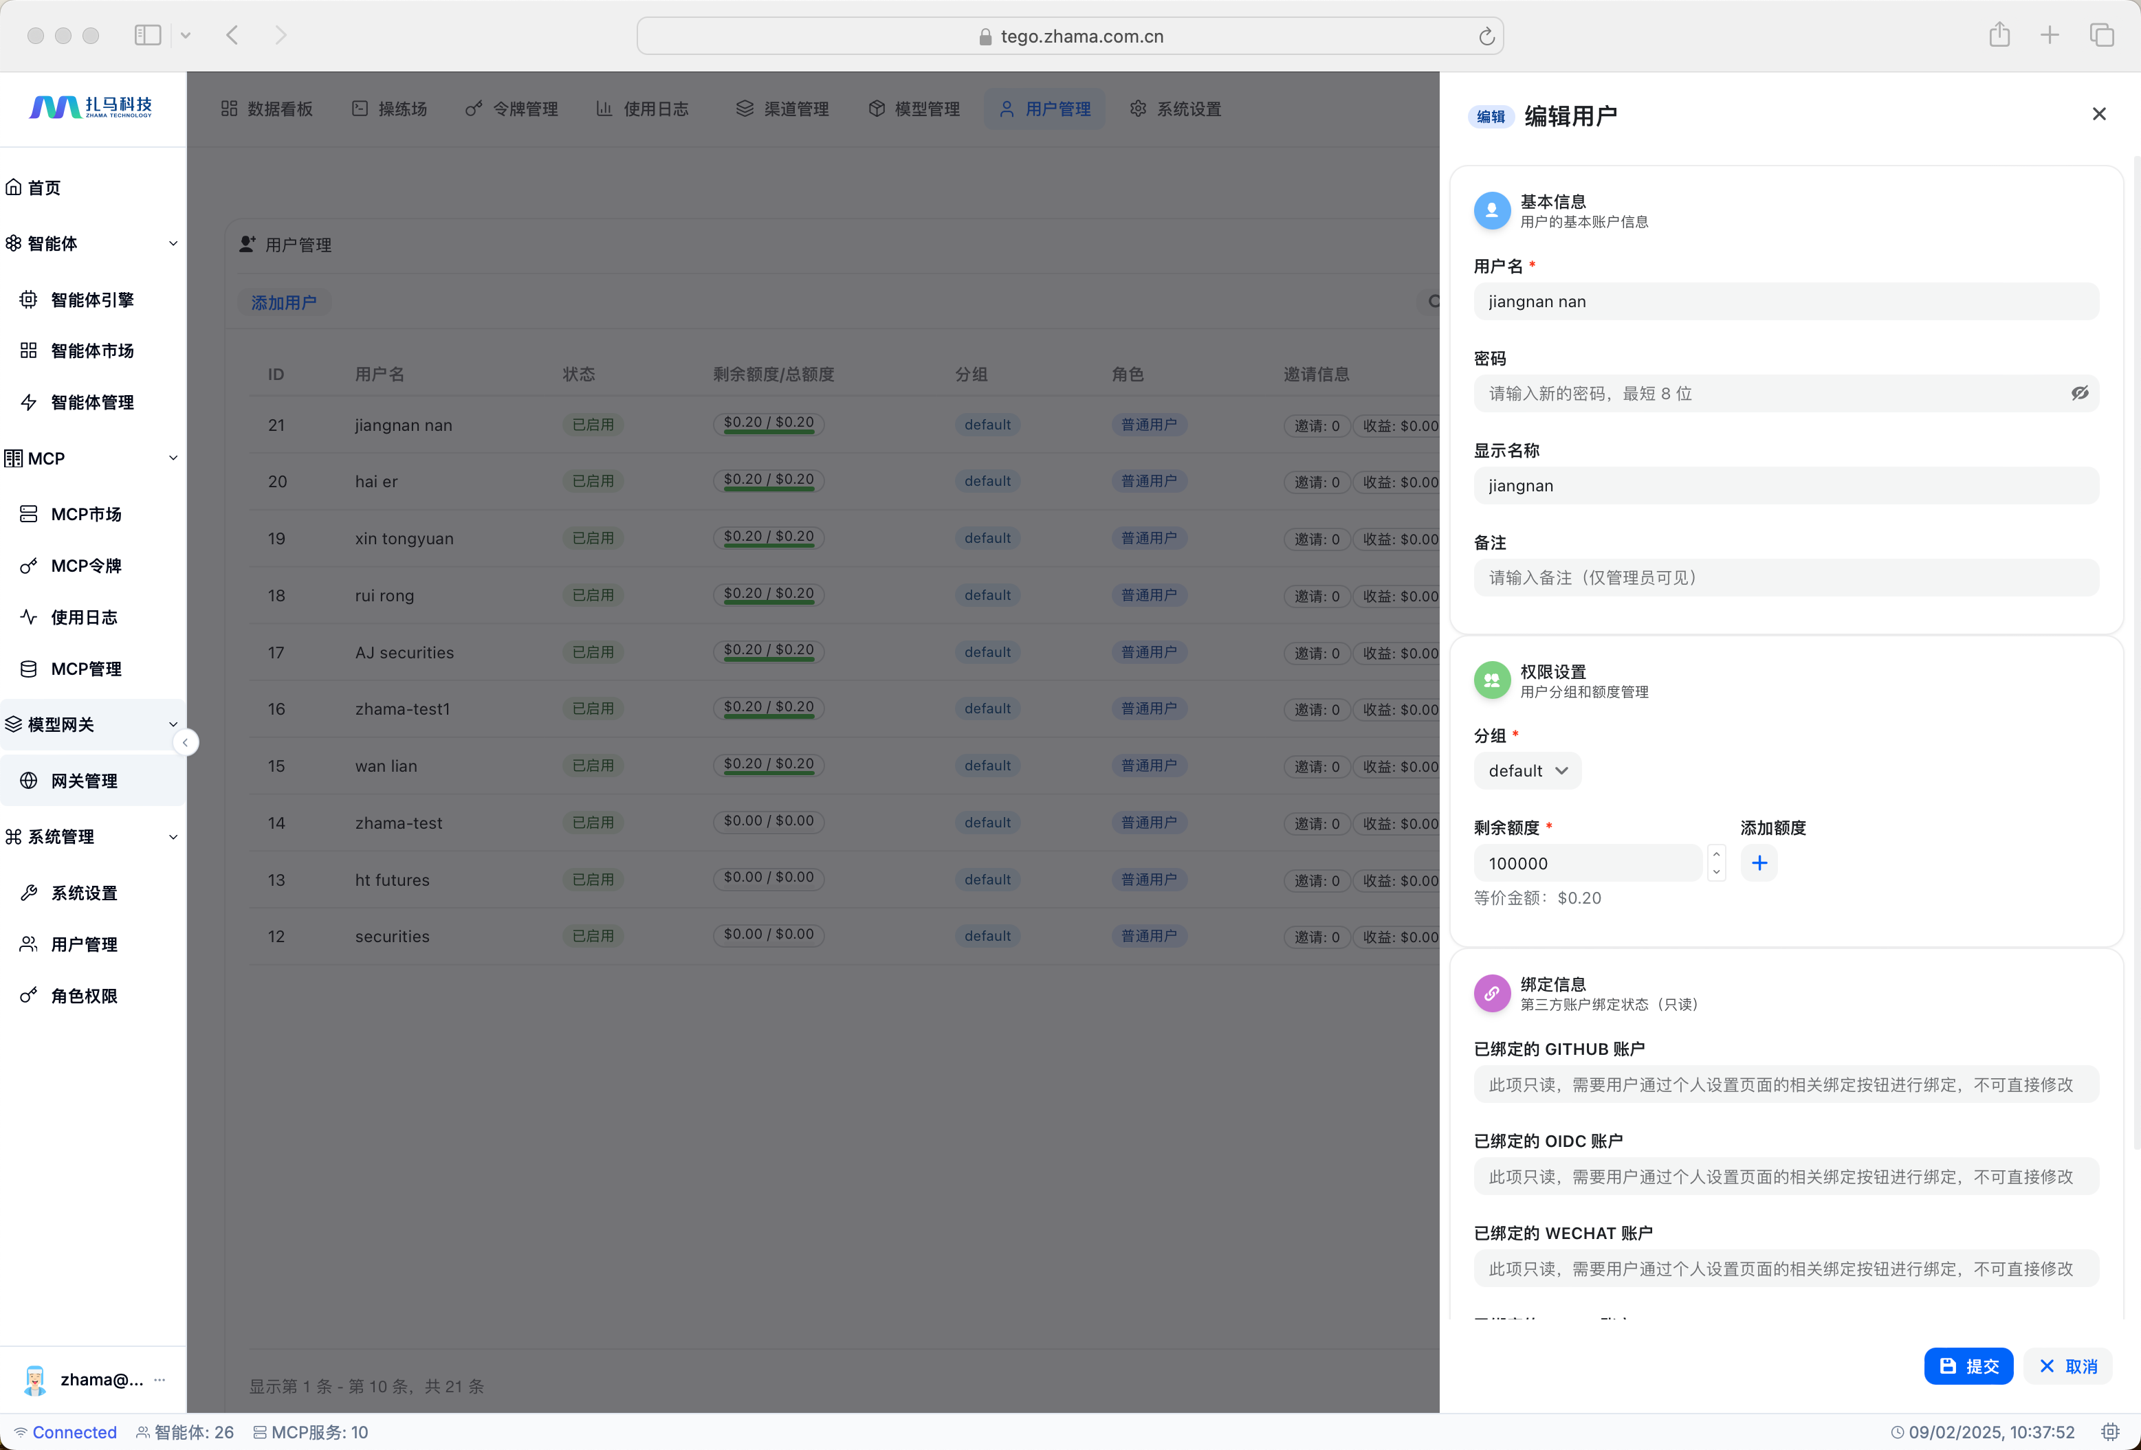
Task: Close the edit user panel
Action: [2098, 114]
